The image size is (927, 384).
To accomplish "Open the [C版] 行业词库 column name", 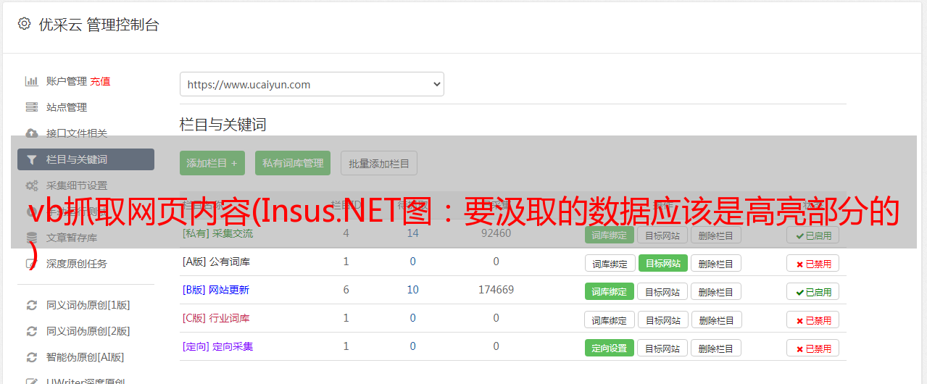I will pos(216,318).
